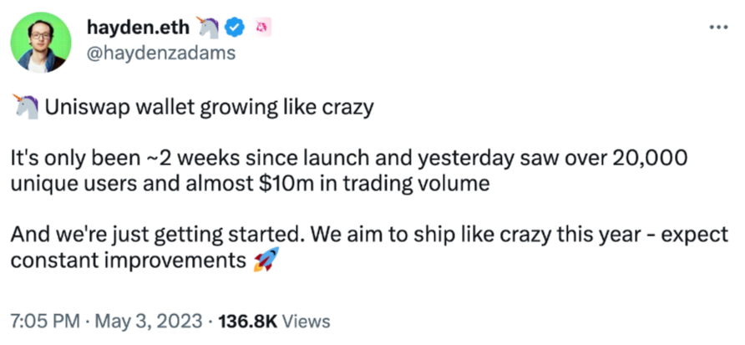Viewport: 745px width, 345px height.
Task: Click the May 3, 2023 date
Action: (154, 321)
